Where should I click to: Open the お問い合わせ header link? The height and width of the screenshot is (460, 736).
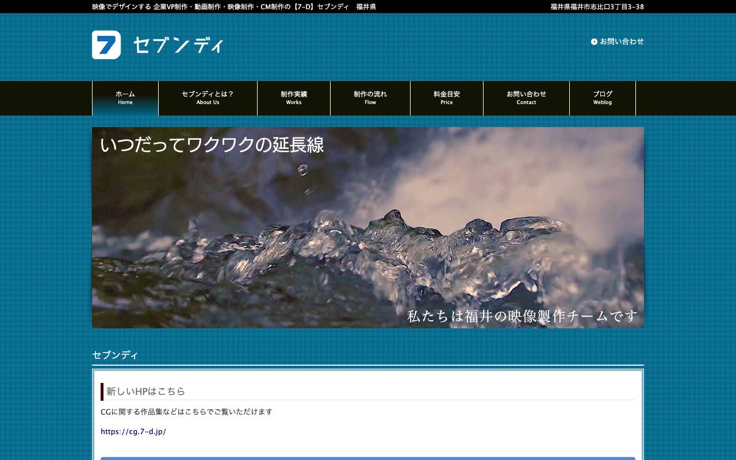point(622,41)
